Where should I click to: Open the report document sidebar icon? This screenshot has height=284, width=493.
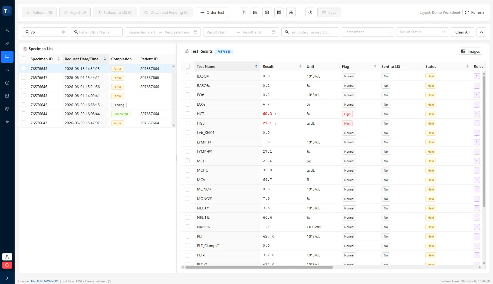click(7, 96)
